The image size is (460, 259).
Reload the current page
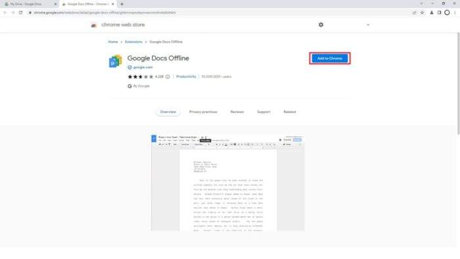tap(20, 12)
